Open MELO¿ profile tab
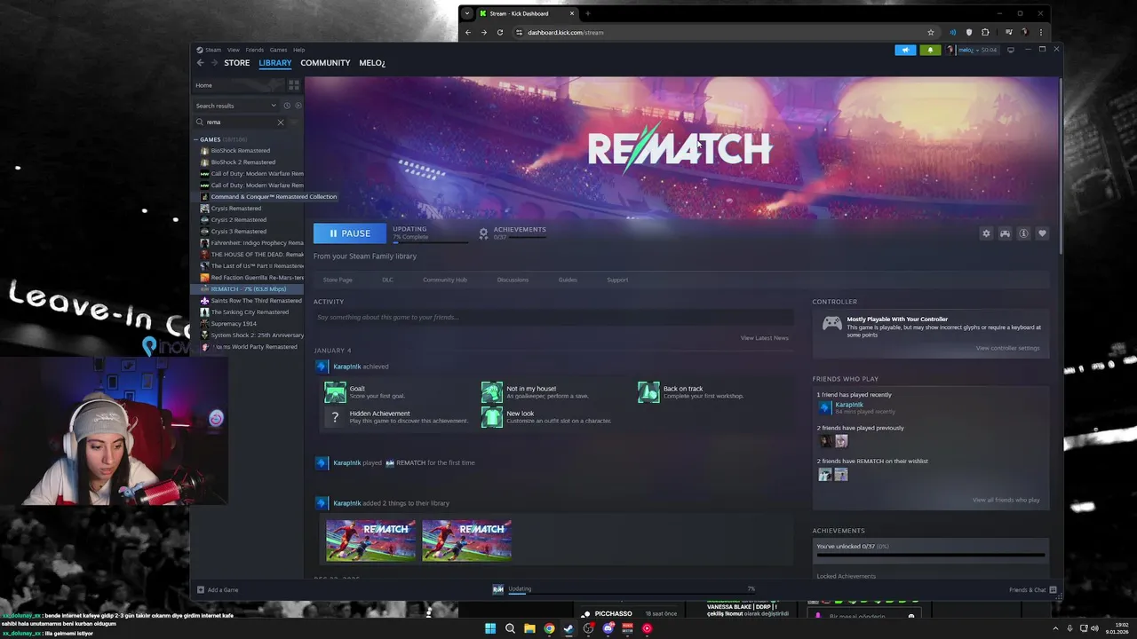The height and width of the screenshot is (639, 1137). coord(372,63)
